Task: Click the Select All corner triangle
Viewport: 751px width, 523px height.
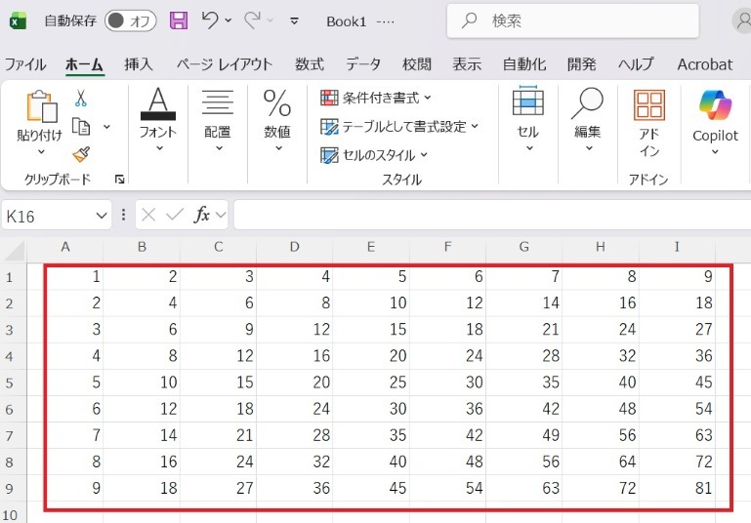Action: [x=13, y=251]
